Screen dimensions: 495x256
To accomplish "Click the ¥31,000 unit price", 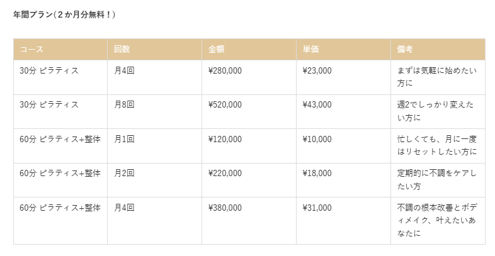I will (x=317, y=208).
